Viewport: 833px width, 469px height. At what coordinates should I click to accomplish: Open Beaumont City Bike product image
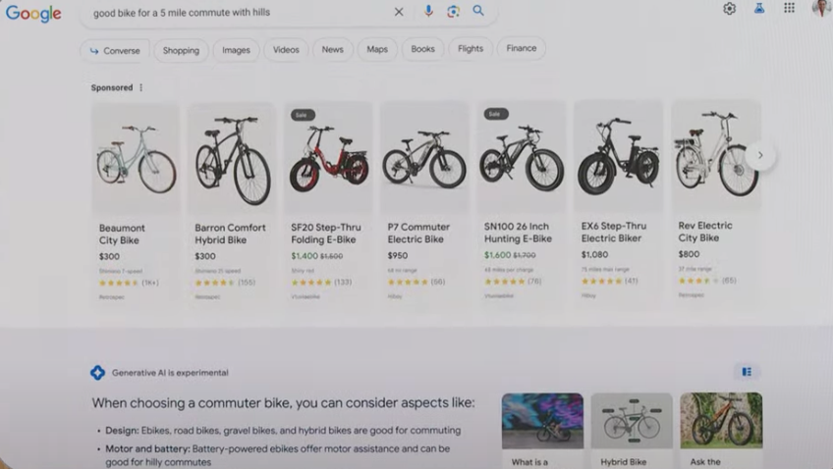pyautogui.click(x=136, y=159)
